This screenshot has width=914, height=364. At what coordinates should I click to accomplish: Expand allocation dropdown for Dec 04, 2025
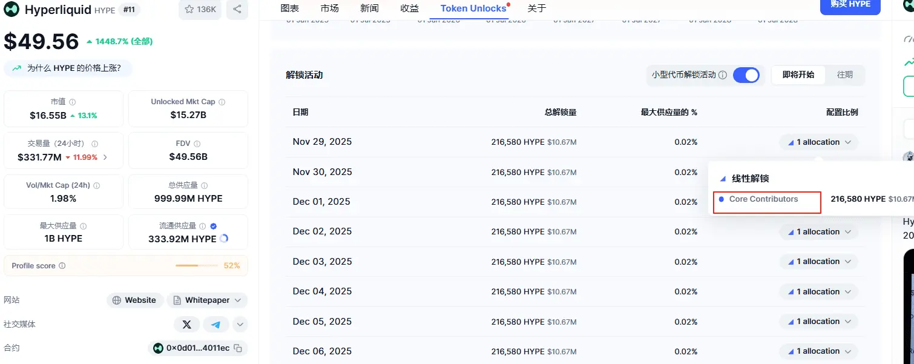coord(818,292)
